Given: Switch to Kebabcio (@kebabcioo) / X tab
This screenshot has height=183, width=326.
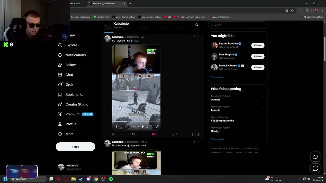Looking at the screenshot, I should [107, 4].
